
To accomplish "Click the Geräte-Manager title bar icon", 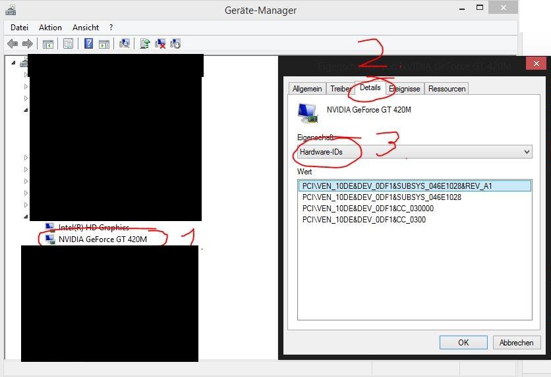I will pyautogui.click(x=11, y=11).
